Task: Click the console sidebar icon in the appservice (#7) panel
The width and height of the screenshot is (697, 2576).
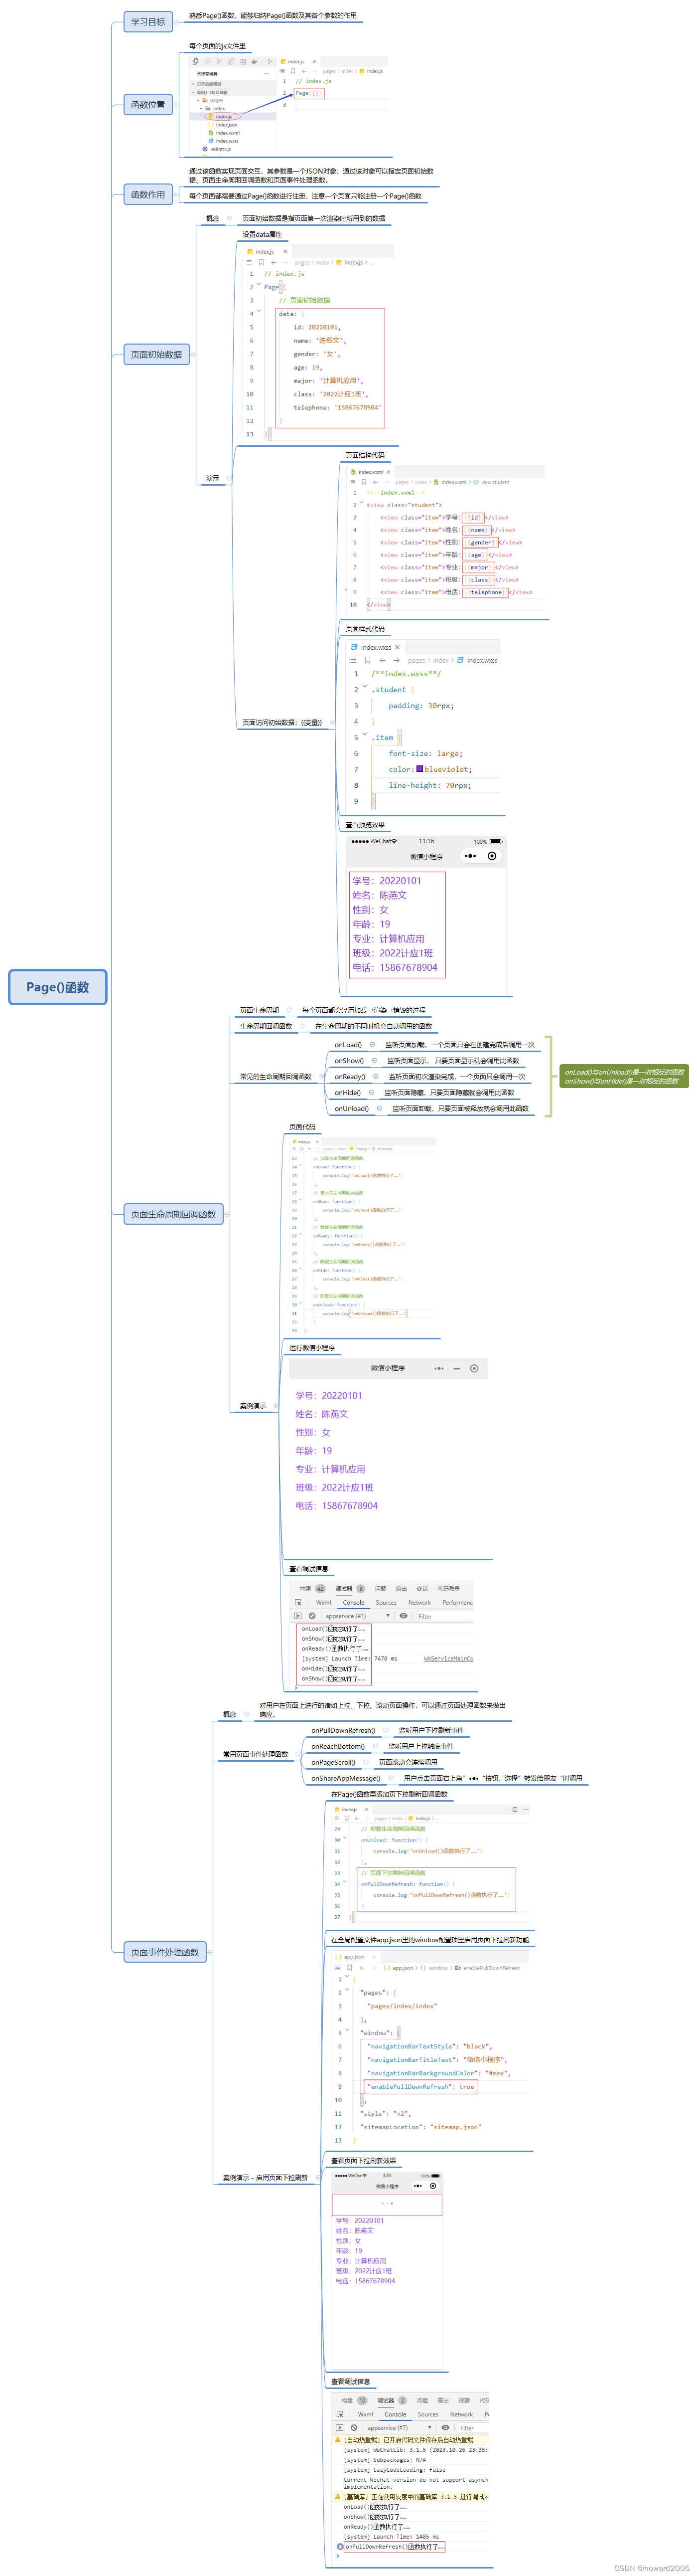Action: click(339, 2428)
